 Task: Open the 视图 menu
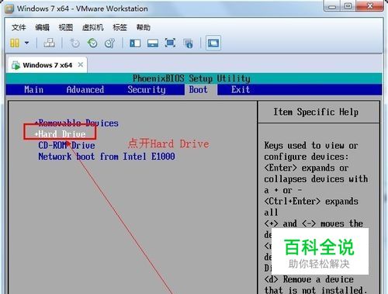66,27
